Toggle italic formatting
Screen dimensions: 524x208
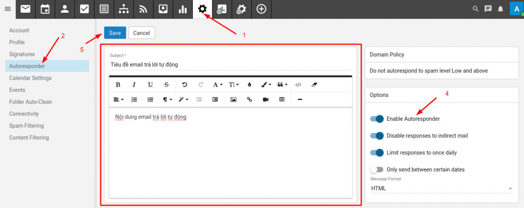click(x=134, y=85)
